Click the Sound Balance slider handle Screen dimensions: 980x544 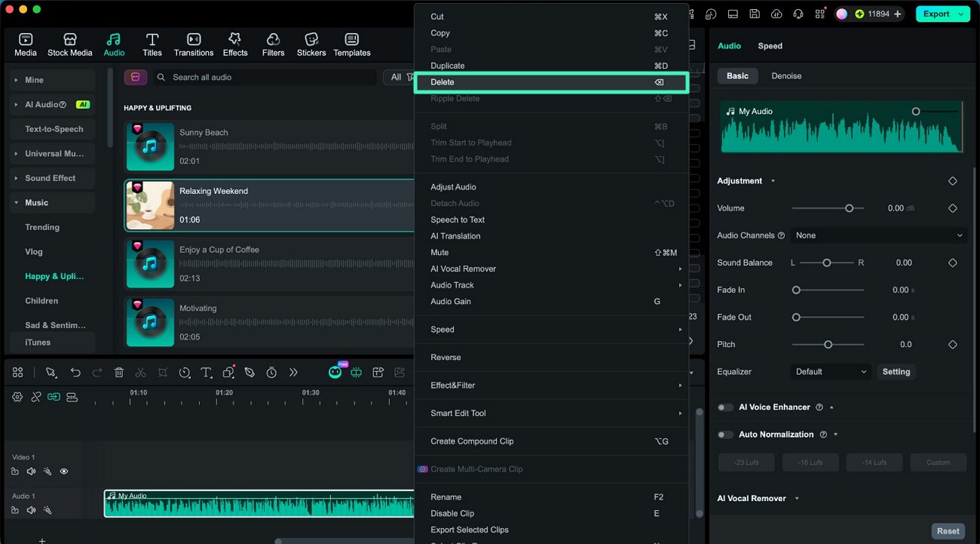tap(827, 263)
